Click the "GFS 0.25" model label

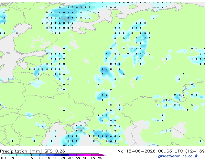(55, 151)
